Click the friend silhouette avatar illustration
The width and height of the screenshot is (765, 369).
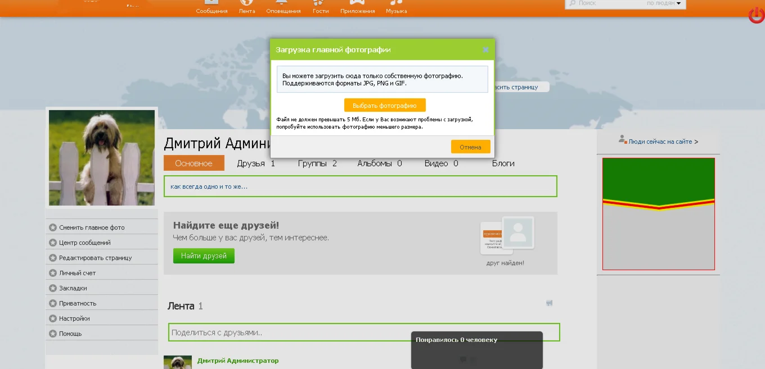click(x=518, y=233)
